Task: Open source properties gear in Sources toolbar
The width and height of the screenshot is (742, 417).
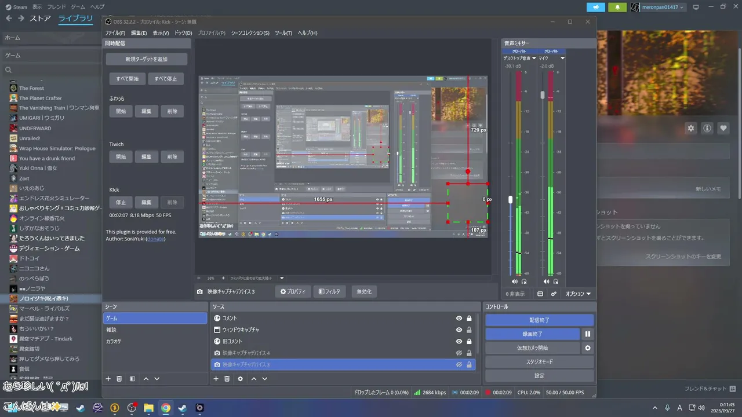Action: point(241,379)
